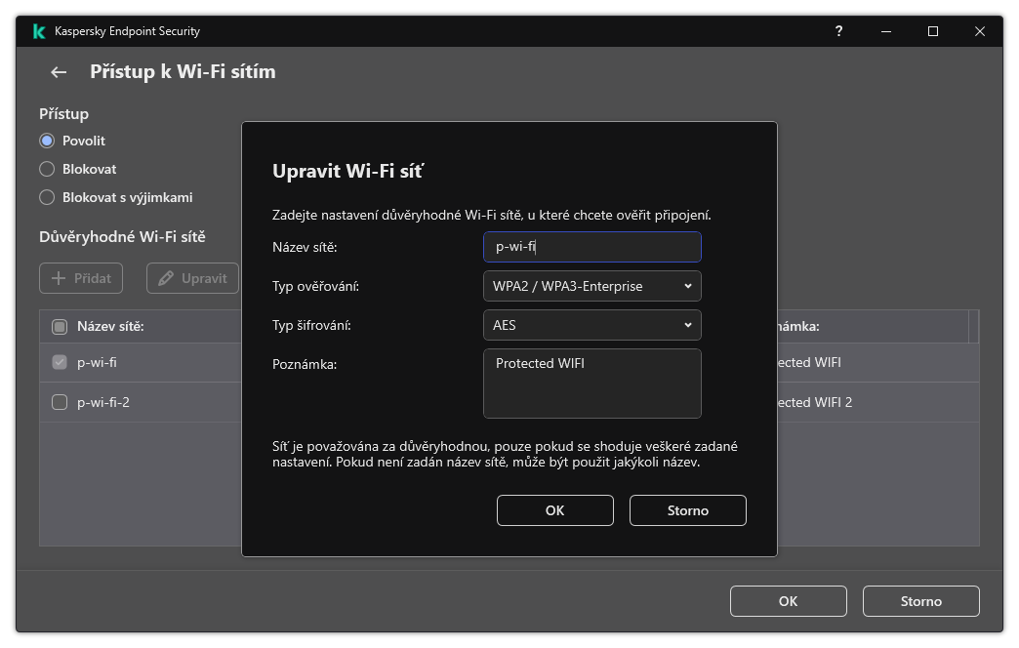Cancel the Upravit Wi-Fi síť dialog with Storno
This screenshot has width=1019, height=648.
[x=687, y=509]
